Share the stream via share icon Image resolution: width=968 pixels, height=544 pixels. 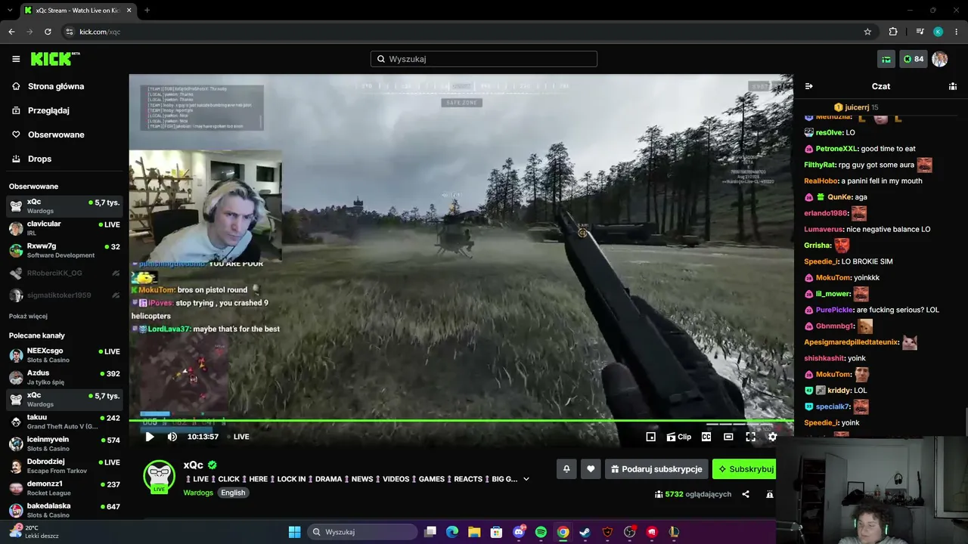click(746, 494)
